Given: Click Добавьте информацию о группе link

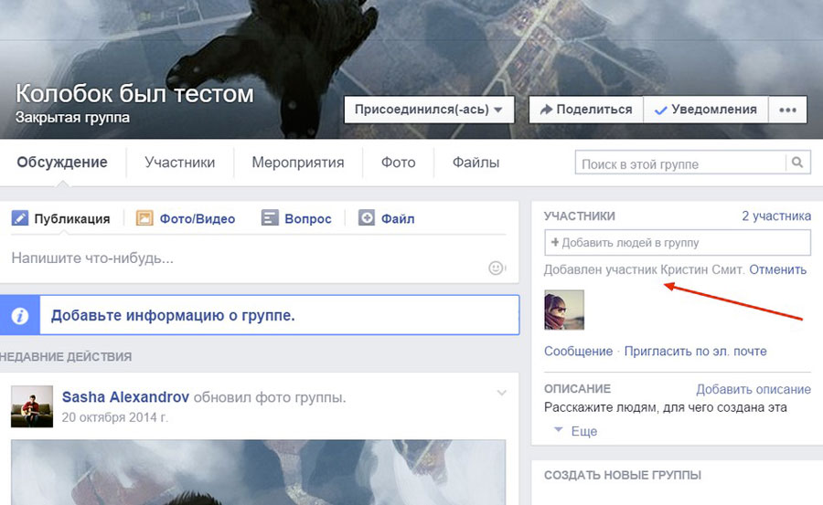Looking at the screenshot, I should point(173,315).
